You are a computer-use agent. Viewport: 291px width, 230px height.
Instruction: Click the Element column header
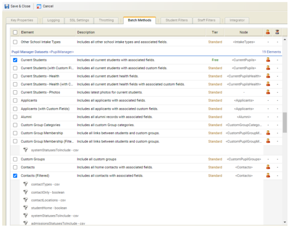pos(48,32)
